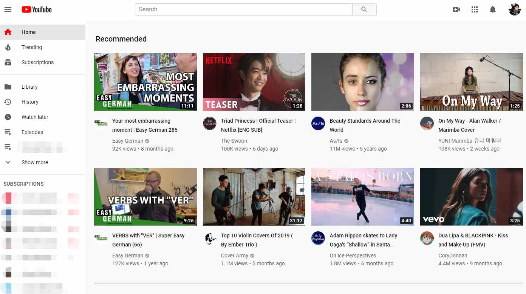Image resolution: width=526 pixels, height=294 pixels.
Task: Open CoryDonnan channel avatar
Action: pyautogui.click(x=427, y=238)
